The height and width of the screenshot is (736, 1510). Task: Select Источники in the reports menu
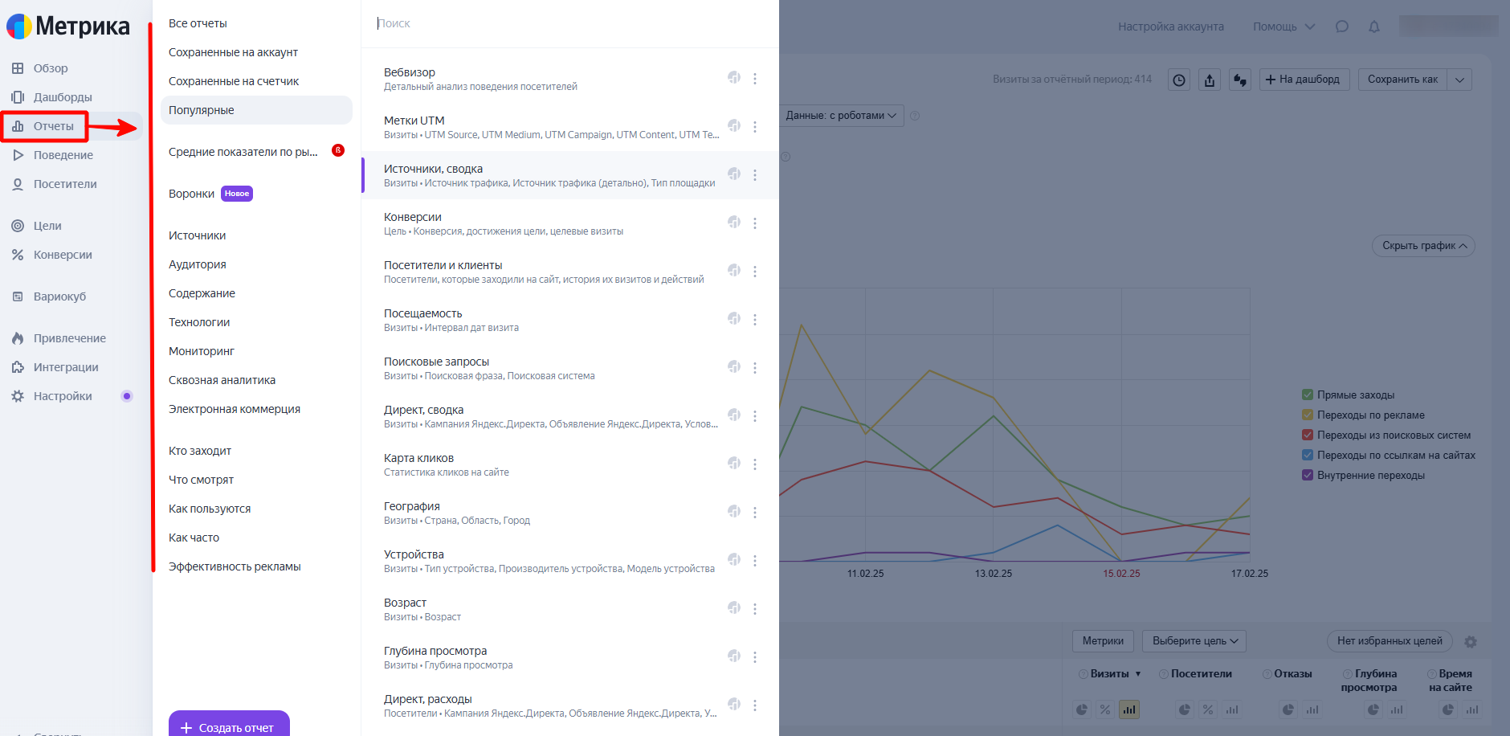click(198, 235)
